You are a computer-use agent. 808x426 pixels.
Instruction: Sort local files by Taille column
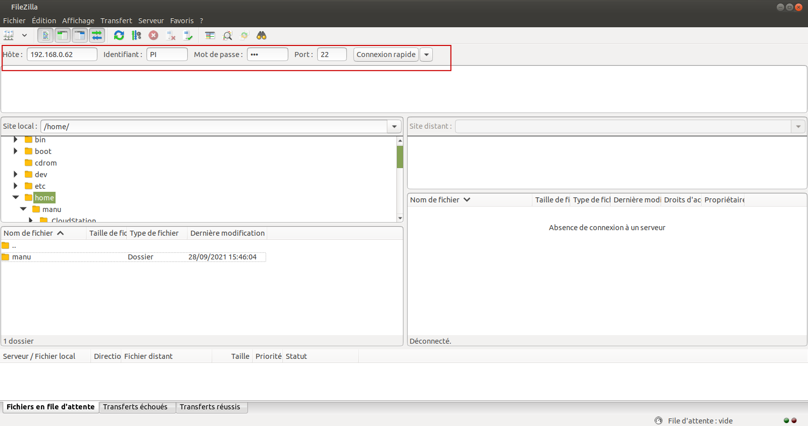tap(107, 233)
